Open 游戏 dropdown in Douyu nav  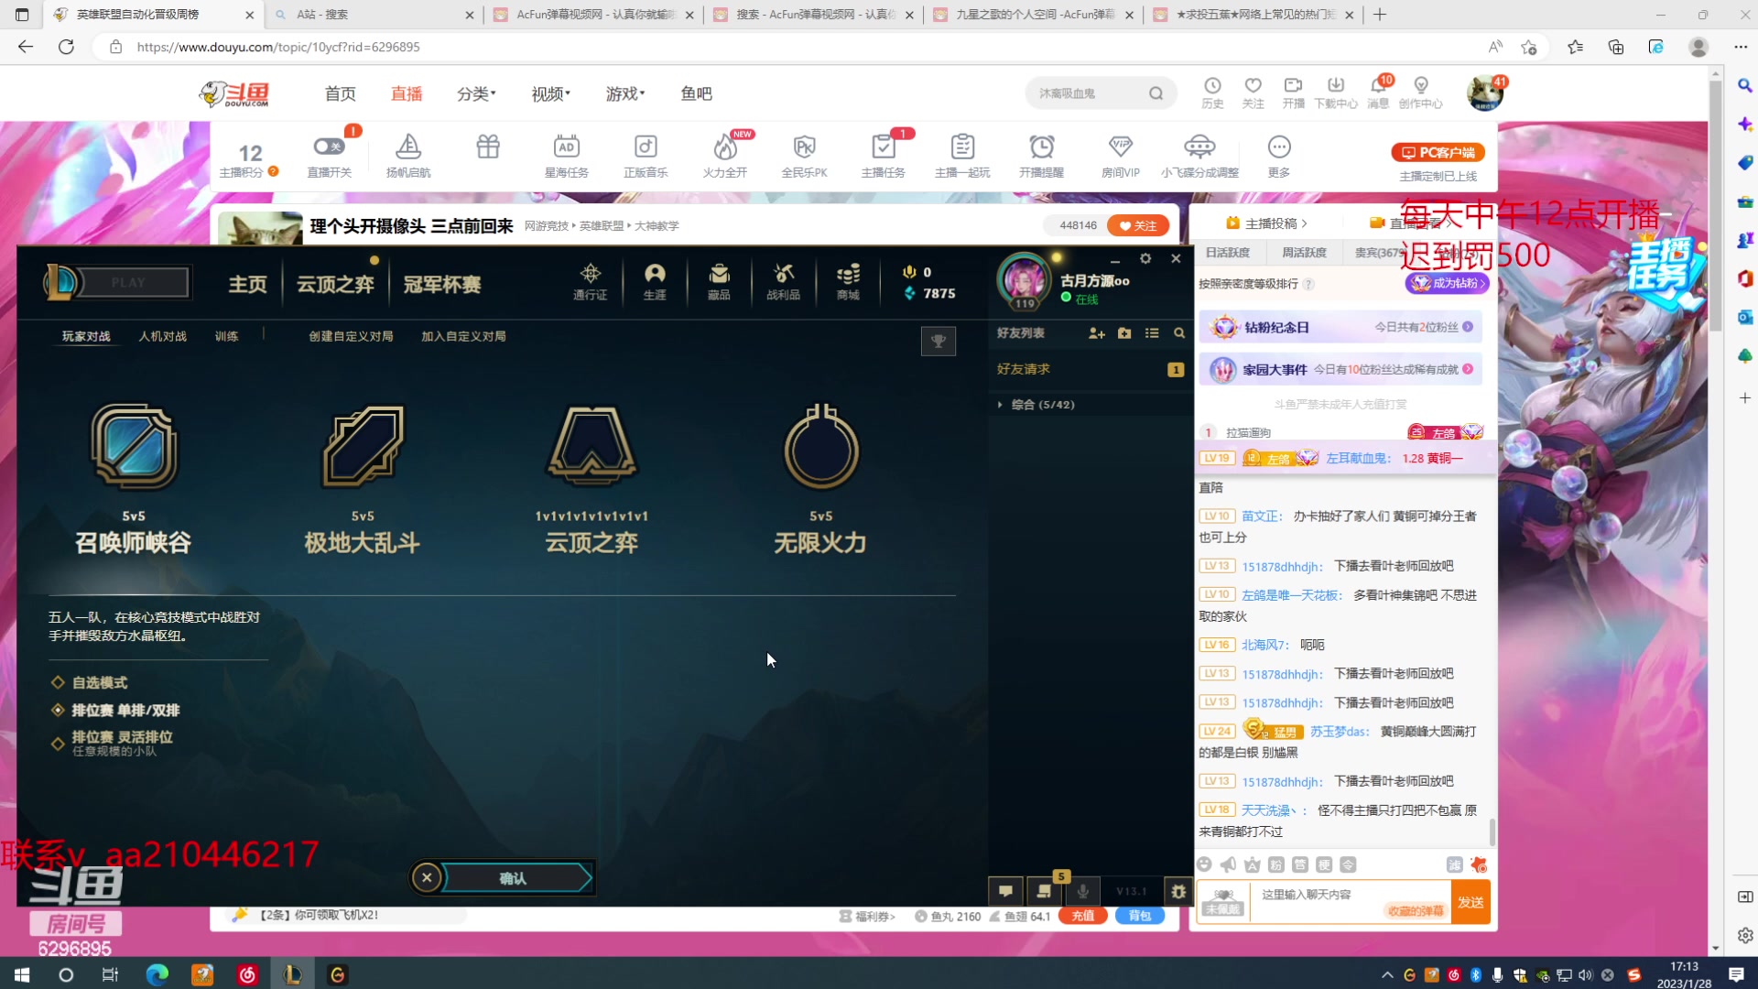coord(625,93)
